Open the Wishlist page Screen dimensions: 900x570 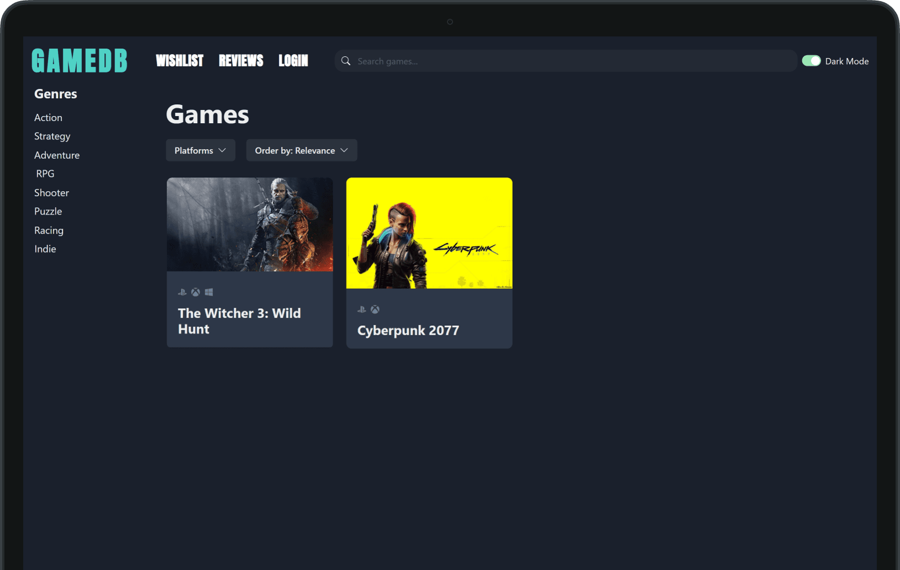pos(180,61)
